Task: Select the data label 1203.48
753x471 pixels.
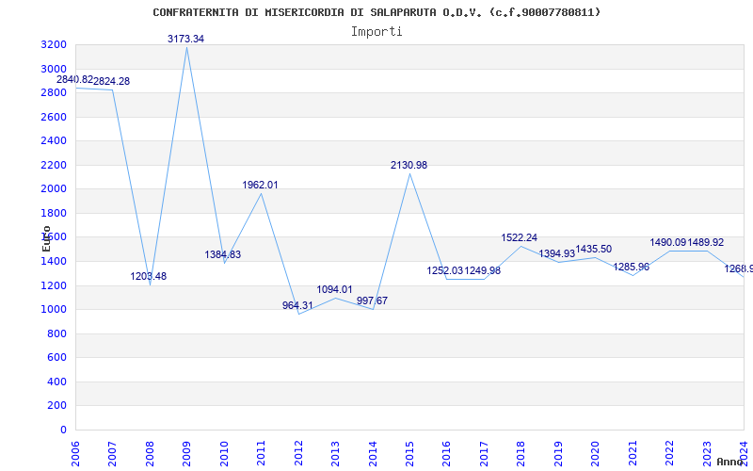Action: pyautogui.click(x=149, y=276)
